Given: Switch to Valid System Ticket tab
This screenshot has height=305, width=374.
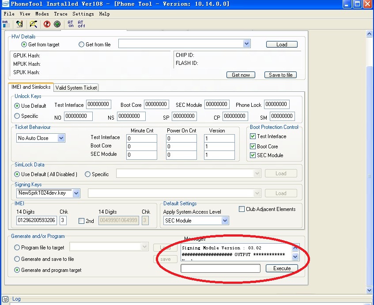Looking at the screenshot, I should click(76, 88).
